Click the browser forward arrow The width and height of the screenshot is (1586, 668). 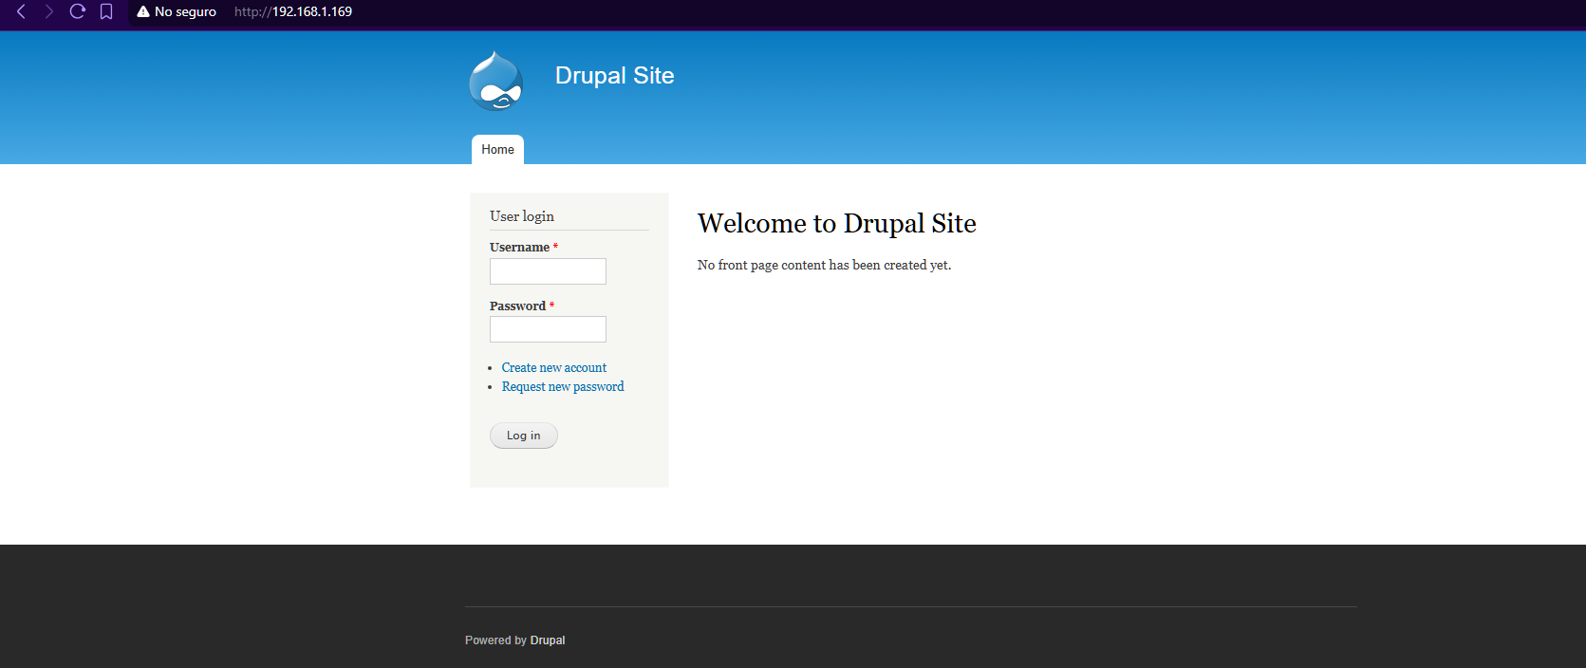[x=49, y=11]
